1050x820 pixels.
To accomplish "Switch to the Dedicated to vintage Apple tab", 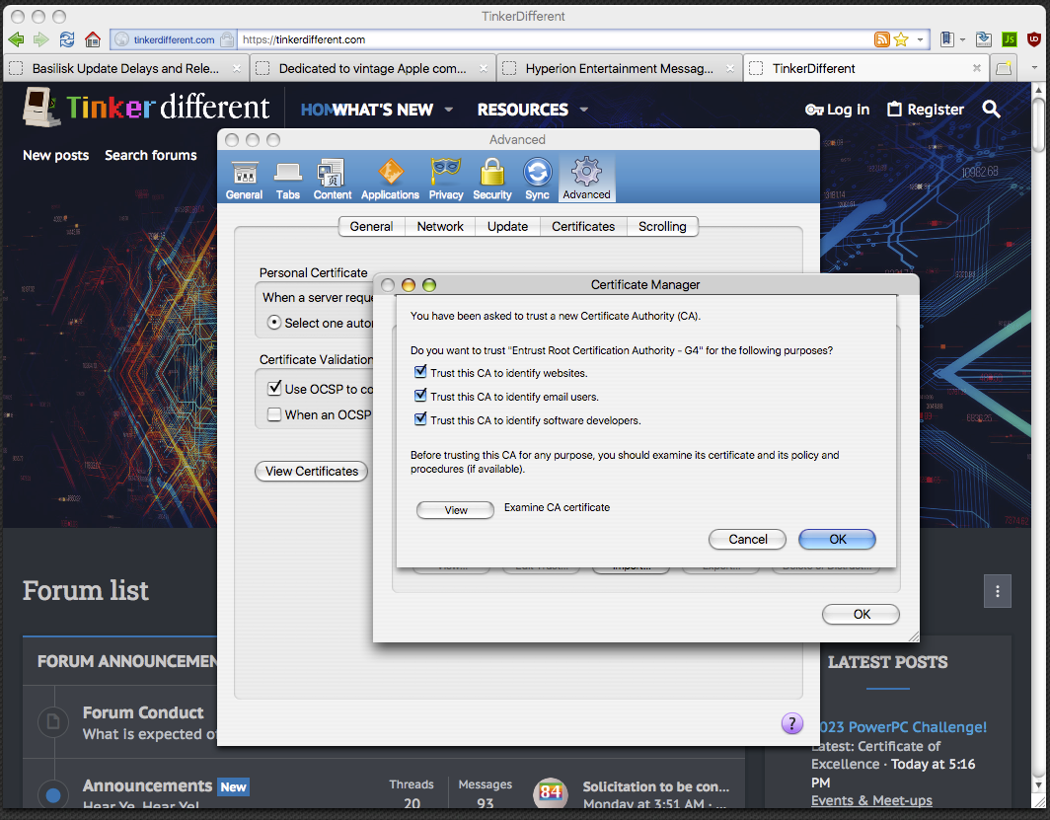I will coord(373,68).
